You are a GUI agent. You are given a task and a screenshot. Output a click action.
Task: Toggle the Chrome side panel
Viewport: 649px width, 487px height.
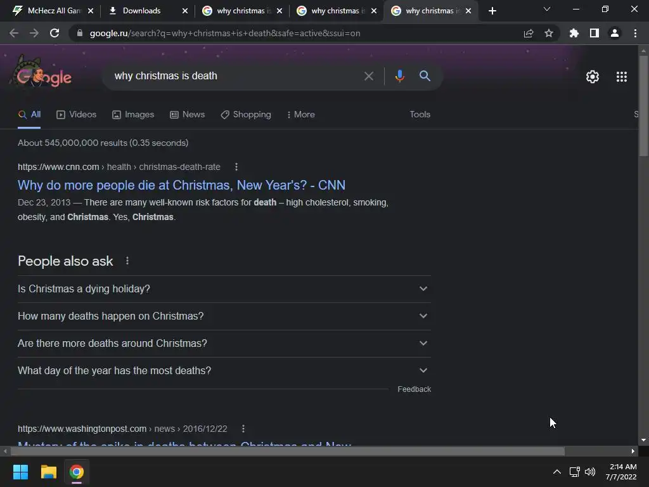tap(594, 33)
